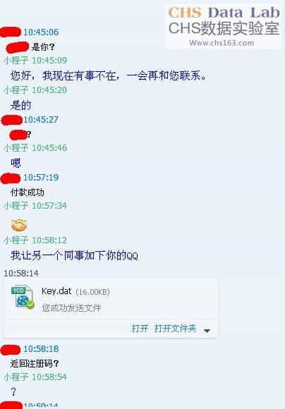Open the containing folder via 打开文件夹
285x409 pixels.
[175, 328]
